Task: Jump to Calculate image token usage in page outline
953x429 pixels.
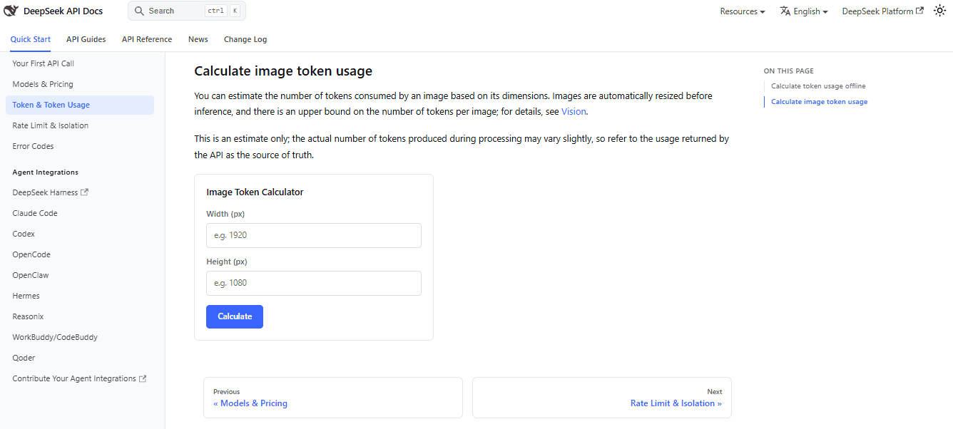Action: click(x=819, y=102)
